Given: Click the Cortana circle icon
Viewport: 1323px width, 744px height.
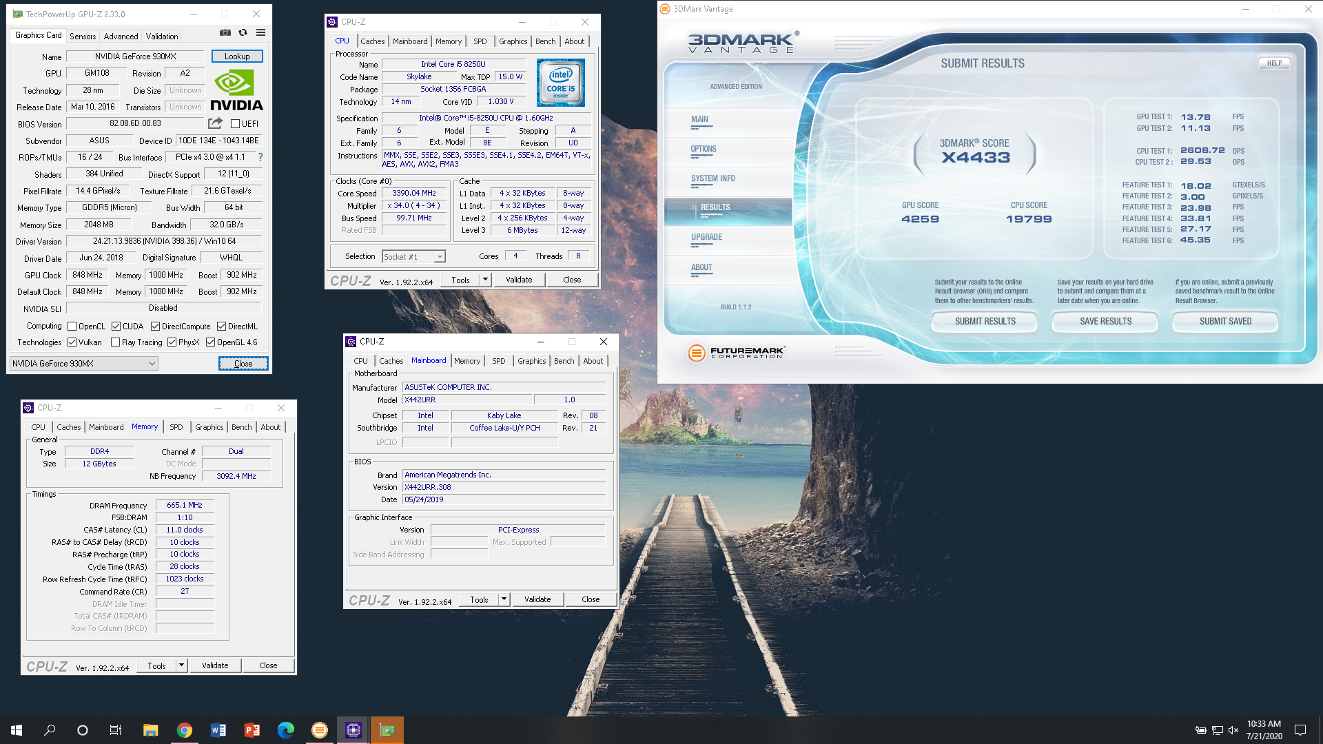Looking at the screenshot, I should 83,730.
